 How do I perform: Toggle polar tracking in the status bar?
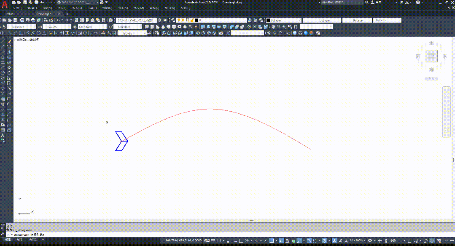[247, 241]
